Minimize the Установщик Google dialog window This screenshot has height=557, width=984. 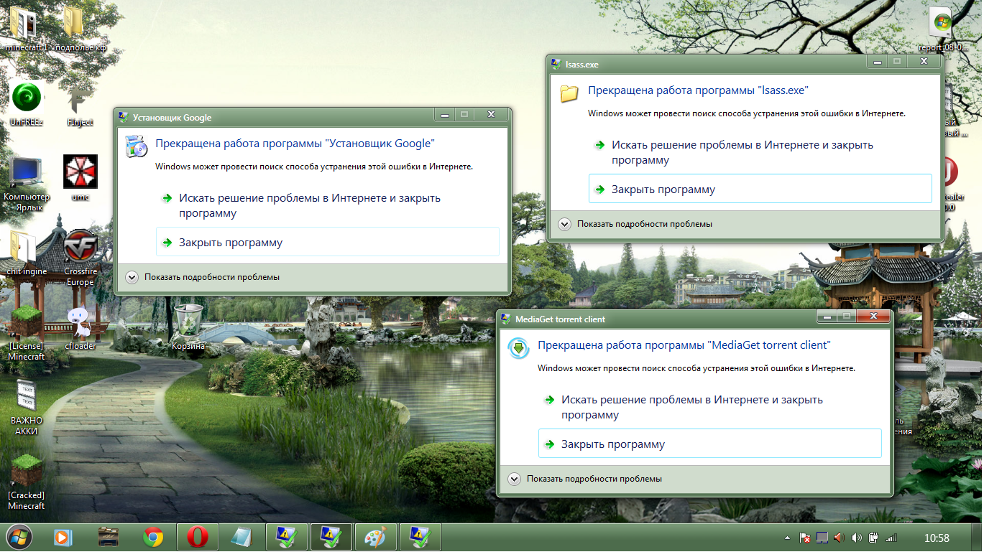(445, 114)
